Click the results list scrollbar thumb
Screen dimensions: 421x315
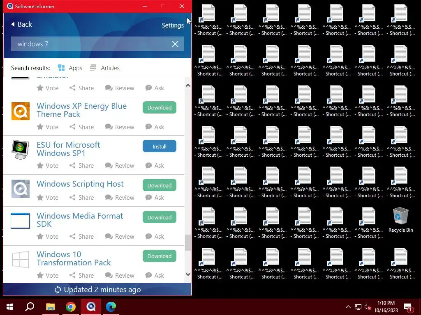(x=188, y=242)
